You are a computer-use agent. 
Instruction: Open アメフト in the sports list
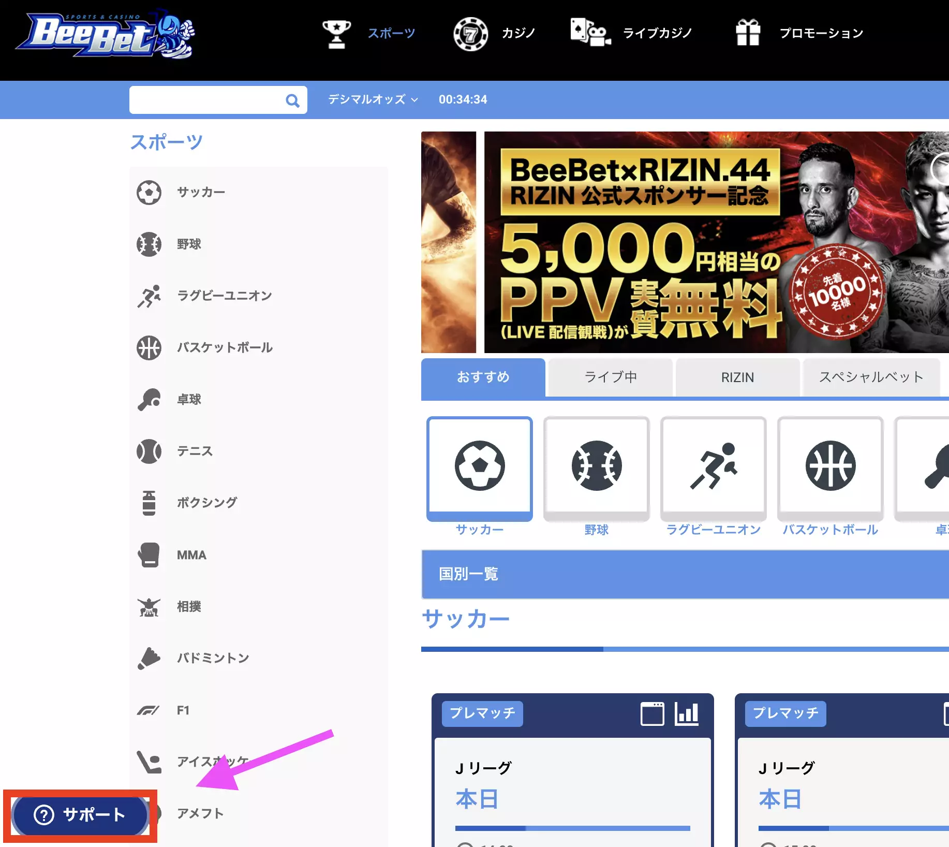point(200,814)
